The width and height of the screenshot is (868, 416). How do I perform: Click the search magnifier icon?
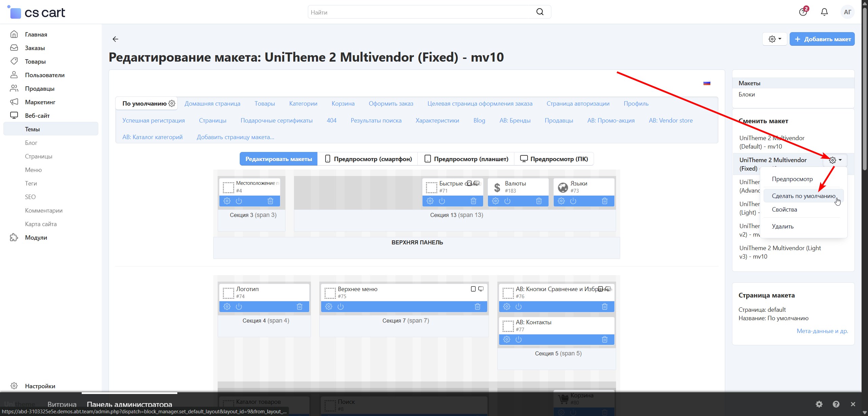pos(540,12)
